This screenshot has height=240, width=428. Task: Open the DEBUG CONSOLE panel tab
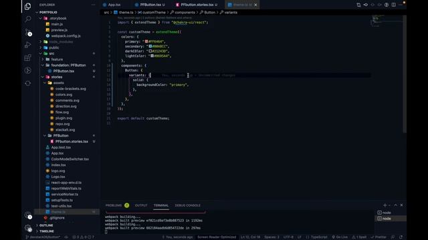(x=187, y=205)
